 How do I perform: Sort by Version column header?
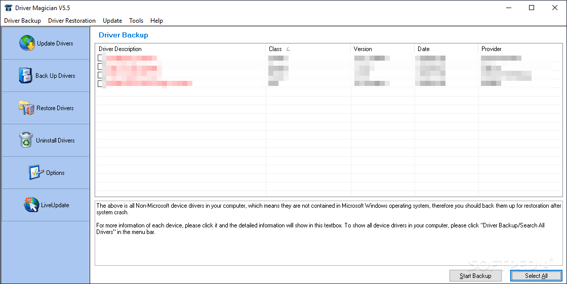pyautogui.click(x=383, y=49)
